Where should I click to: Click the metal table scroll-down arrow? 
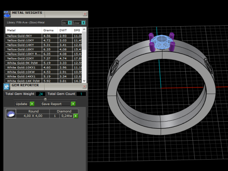point(84,81)
